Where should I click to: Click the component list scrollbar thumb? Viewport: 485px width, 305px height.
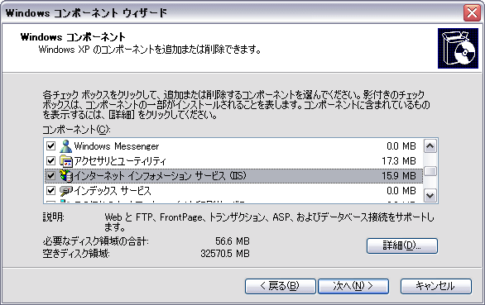tap(430, 171)
